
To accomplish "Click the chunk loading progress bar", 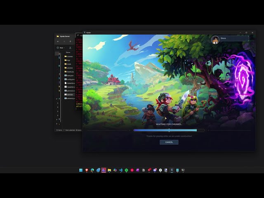I will point(169,130).
